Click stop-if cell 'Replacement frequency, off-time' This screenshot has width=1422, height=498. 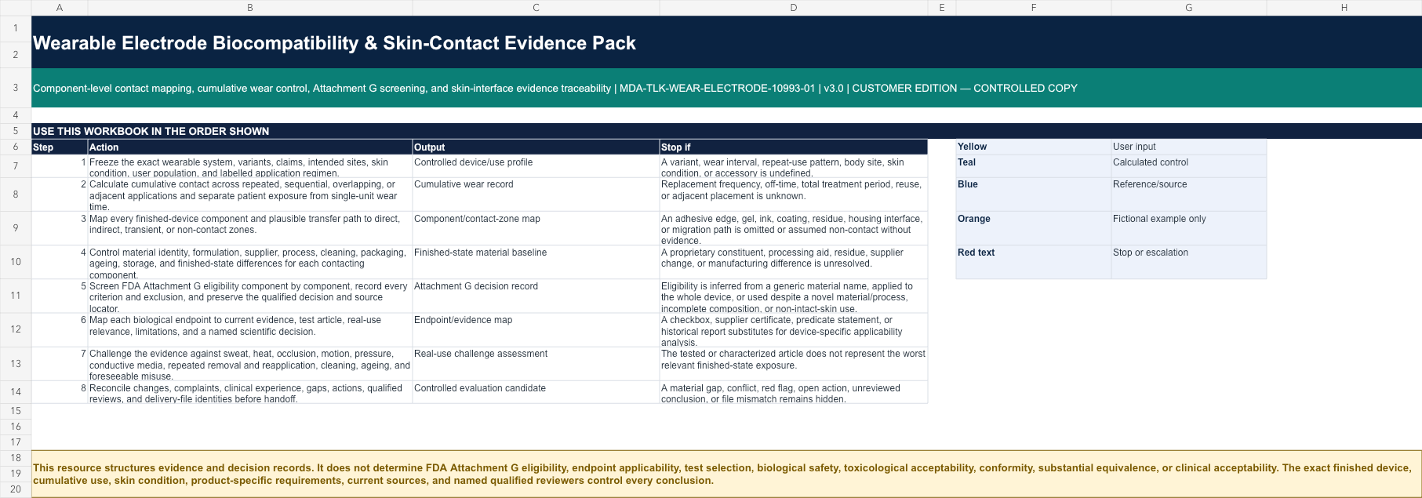point(794,194)
